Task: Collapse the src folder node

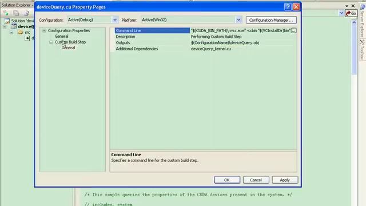Action: (11, 32)
